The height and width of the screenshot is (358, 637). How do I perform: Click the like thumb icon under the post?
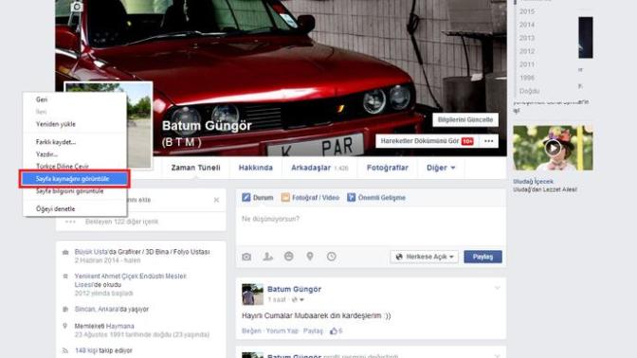[334, 331]
